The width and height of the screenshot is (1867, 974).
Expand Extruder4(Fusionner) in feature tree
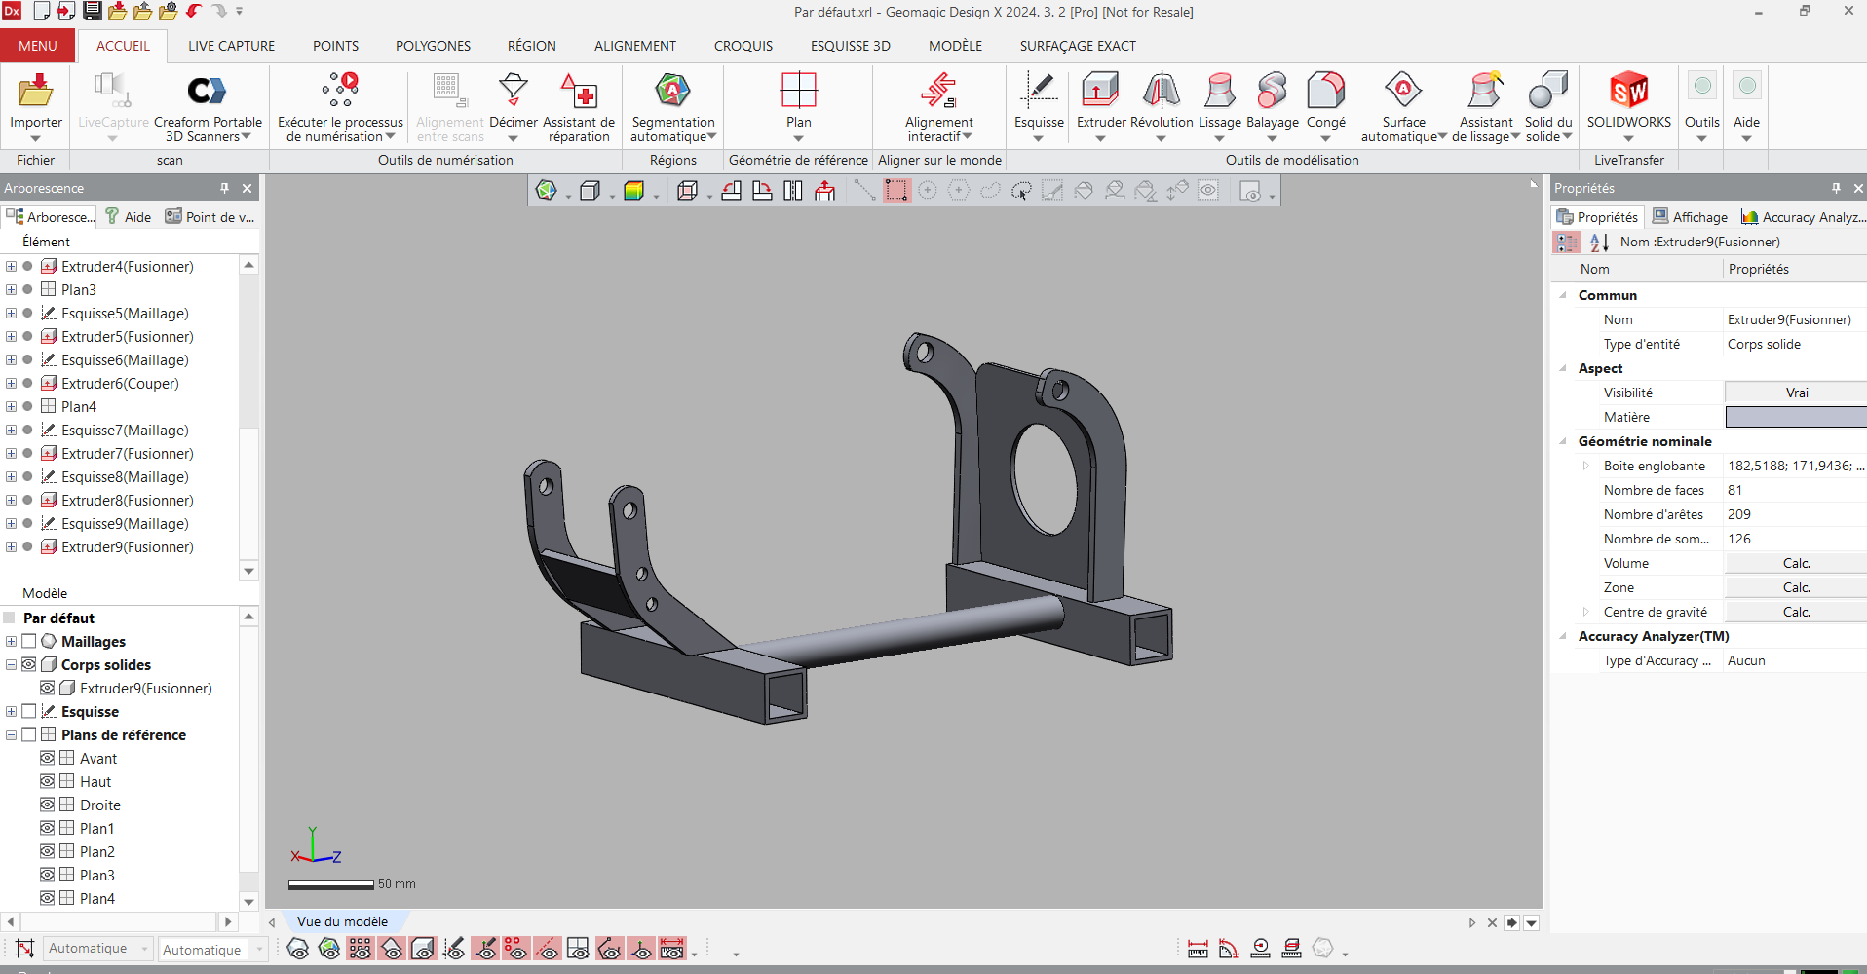(x=11, y=266)
